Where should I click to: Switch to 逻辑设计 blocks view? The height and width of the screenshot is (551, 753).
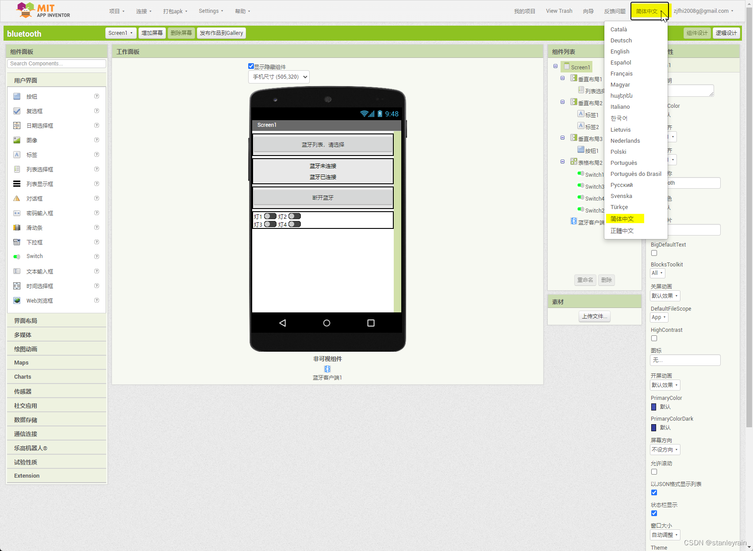tap(726, 33)
